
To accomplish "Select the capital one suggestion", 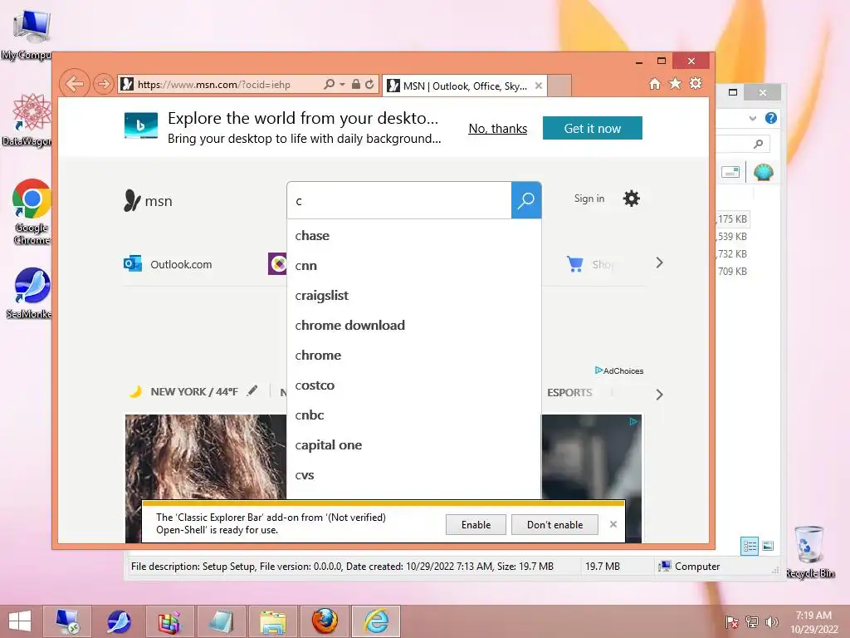I will point(413,445).
